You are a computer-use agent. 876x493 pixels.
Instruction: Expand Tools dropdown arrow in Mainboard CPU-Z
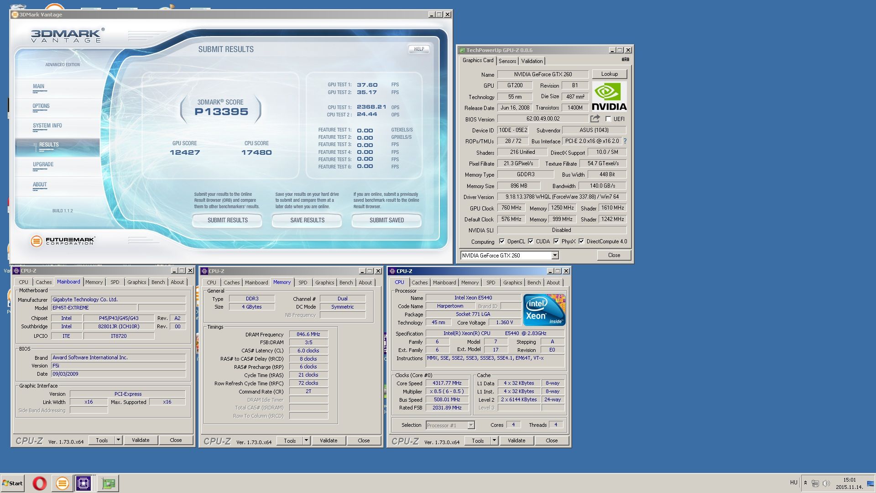click(118, 440)
